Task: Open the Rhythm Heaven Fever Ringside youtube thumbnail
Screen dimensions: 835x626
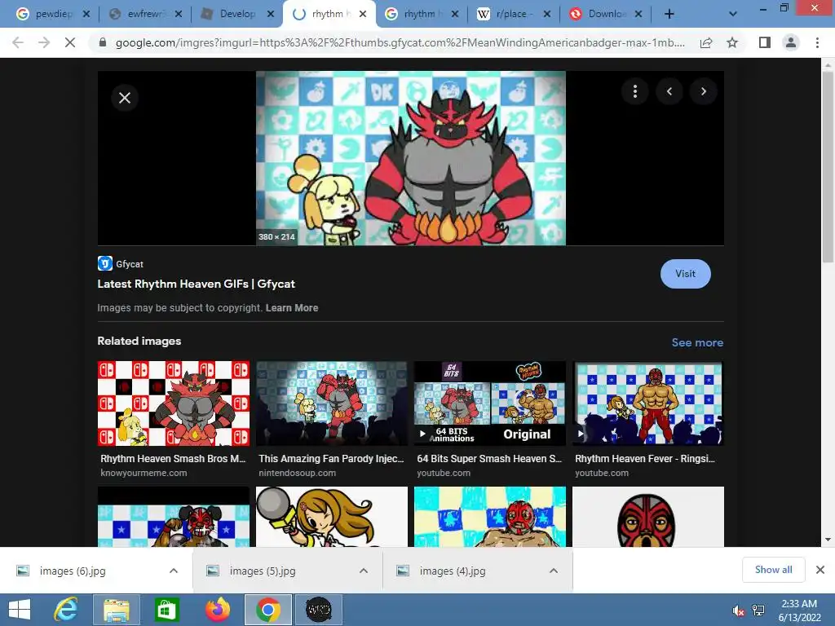Action: coord(648,403)
